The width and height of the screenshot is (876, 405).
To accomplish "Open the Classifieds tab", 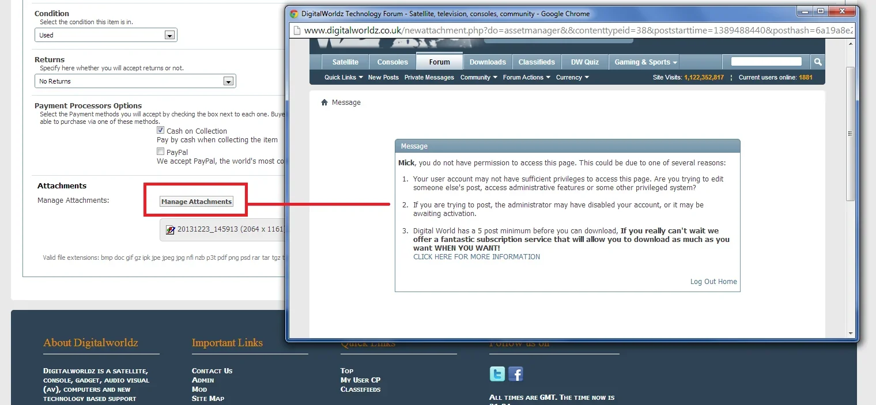I will [x=537, y=62].
